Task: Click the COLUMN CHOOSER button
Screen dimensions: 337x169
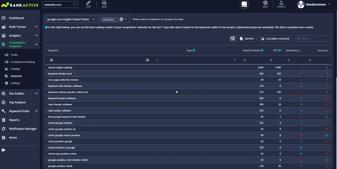Action: (x=275, y=39)
